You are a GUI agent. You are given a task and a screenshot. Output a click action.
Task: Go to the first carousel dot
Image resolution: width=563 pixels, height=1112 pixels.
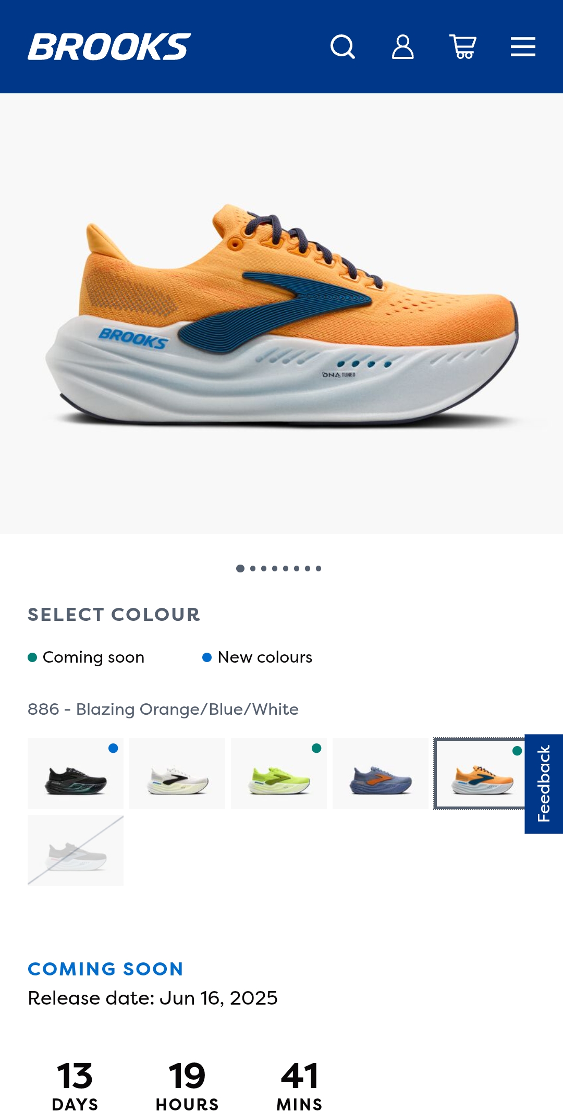pyautogui.click(x=240, y=568)
